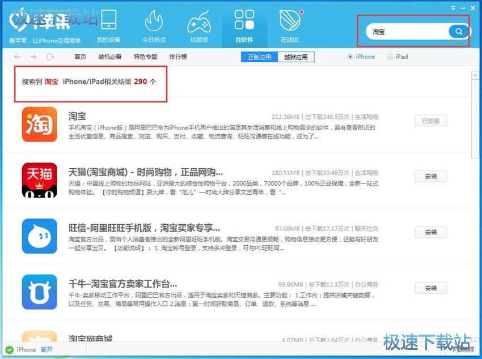Open the 在线玩 planet icon

click(290, 20)
